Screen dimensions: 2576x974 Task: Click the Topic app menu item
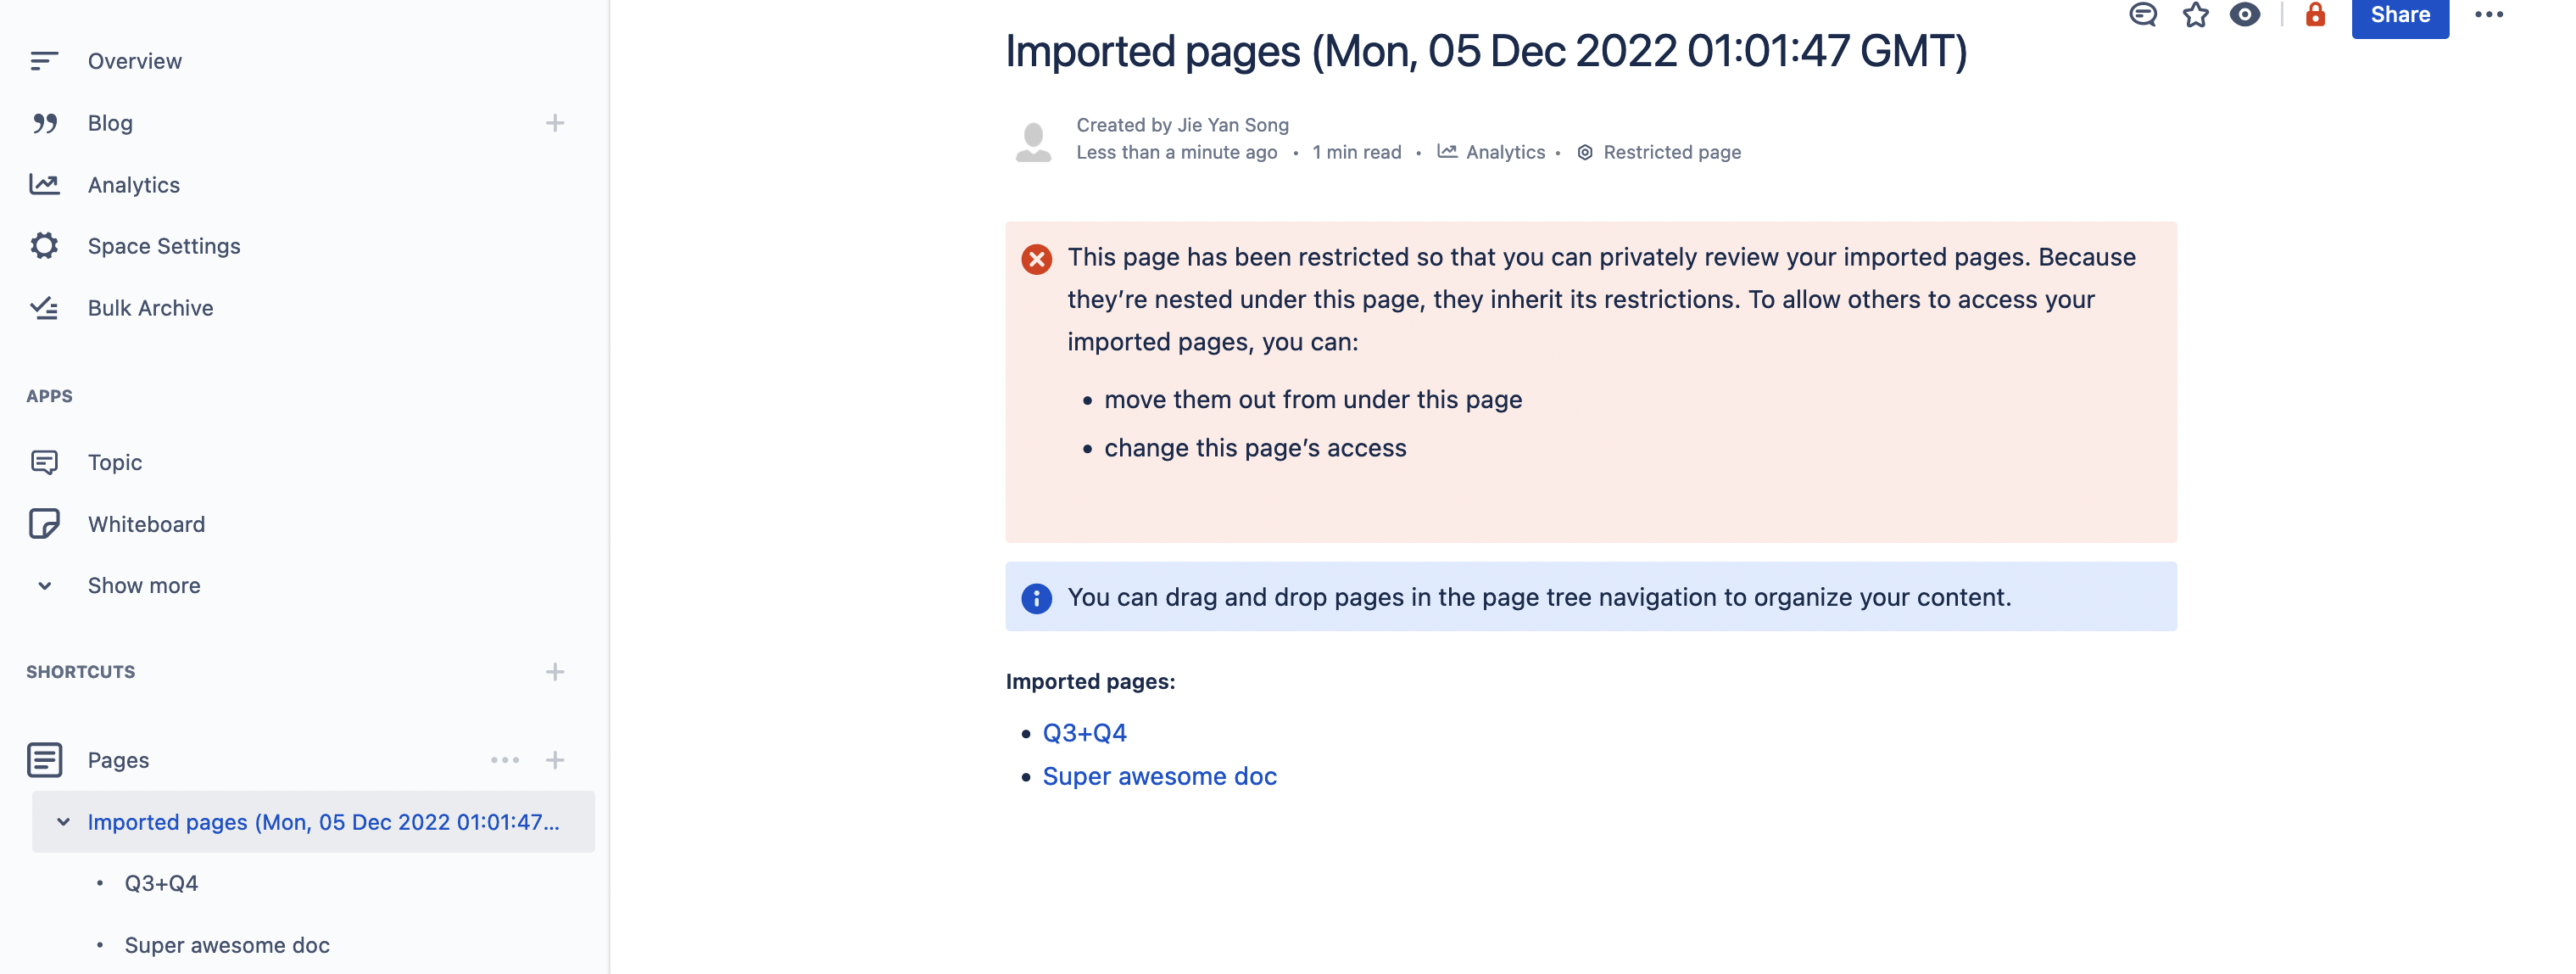click(x=117, y=462)
